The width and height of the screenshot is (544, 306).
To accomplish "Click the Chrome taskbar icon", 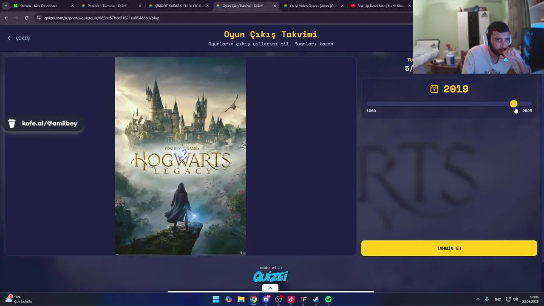I will coord(253,299).
